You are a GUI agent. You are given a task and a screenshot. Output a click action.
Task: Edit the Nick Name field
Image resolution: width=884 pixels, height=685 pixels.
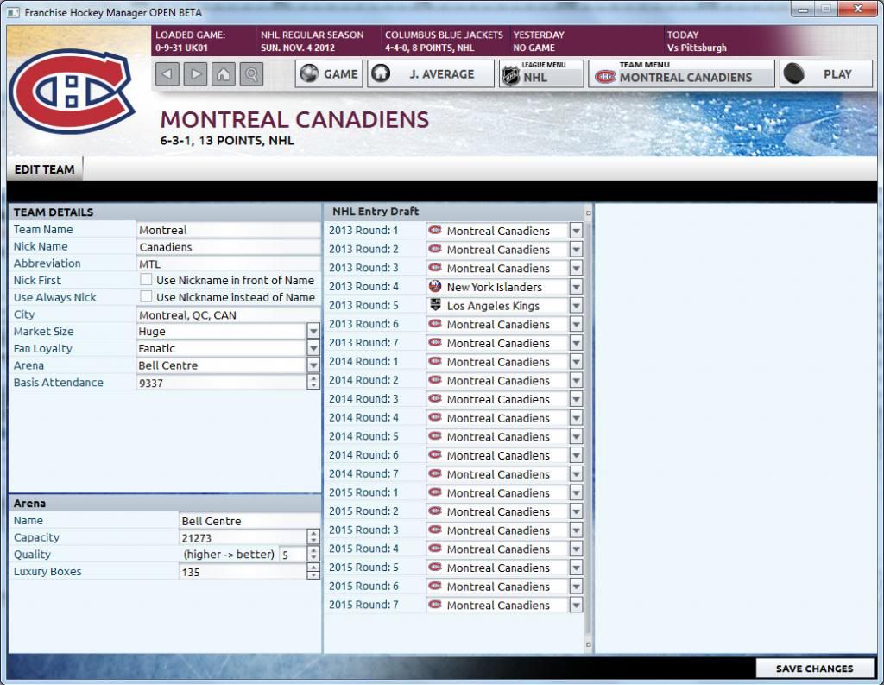pos(228,246)
